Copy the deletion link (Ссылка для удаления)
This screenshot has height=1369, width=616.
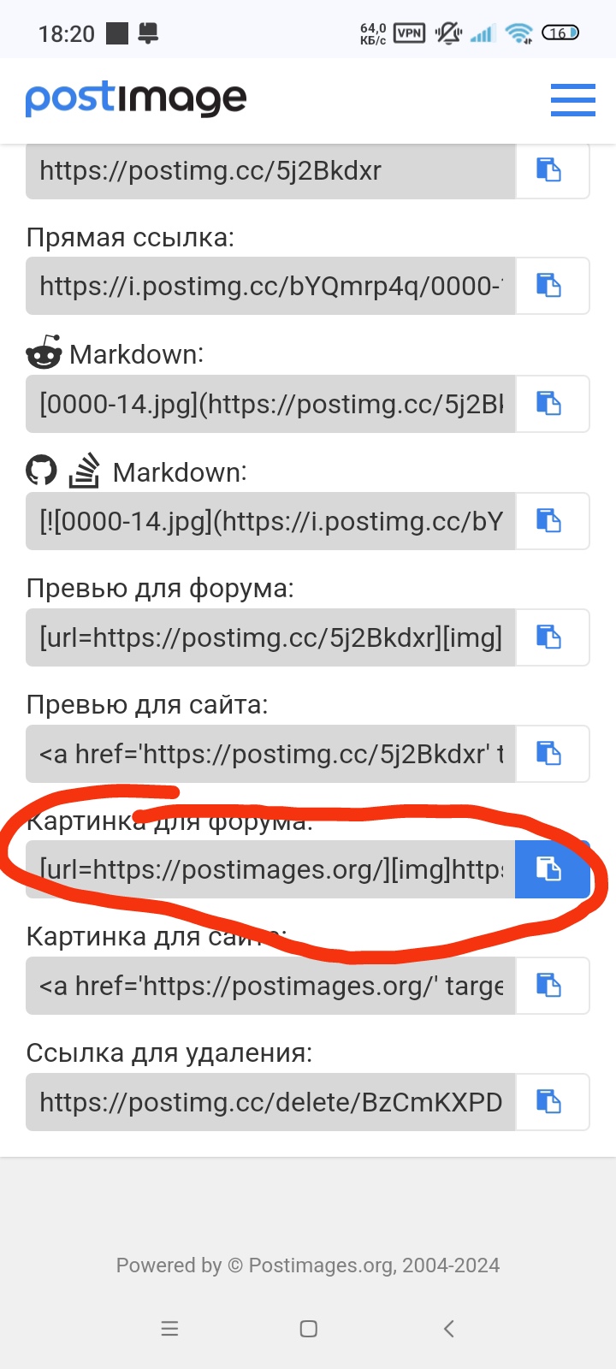coord(552,1102)
